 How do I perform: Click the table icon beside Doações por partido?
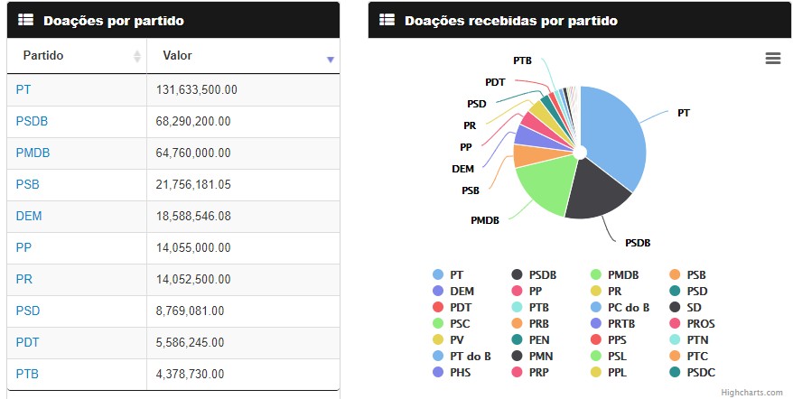pyautogui.click(x=26, y=19)
